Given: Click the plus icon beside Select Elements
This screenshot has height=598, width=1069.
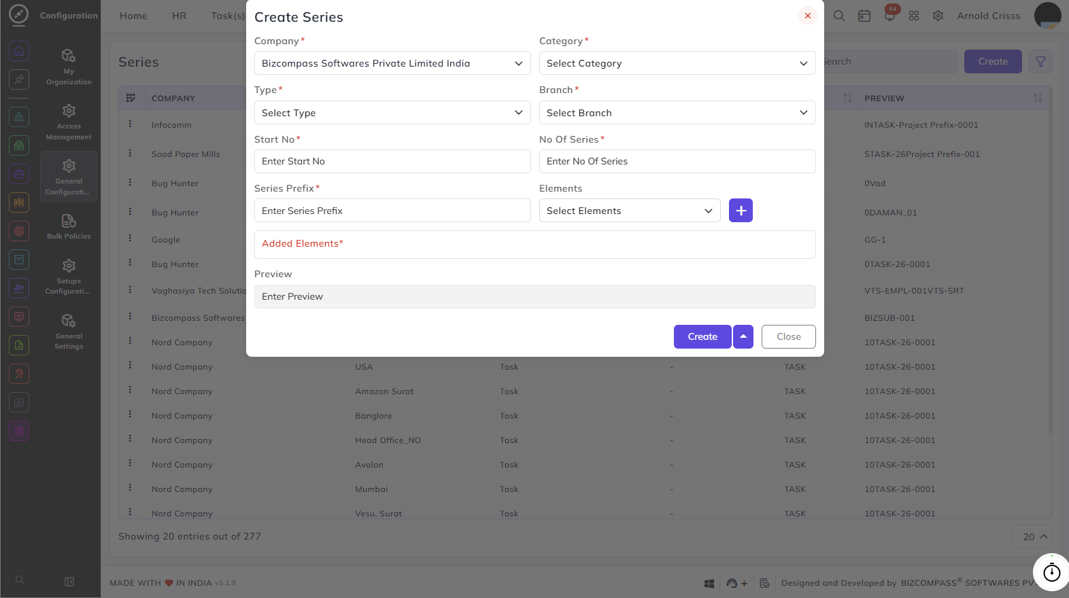Looking at the screenshot, I should [741, 211].
